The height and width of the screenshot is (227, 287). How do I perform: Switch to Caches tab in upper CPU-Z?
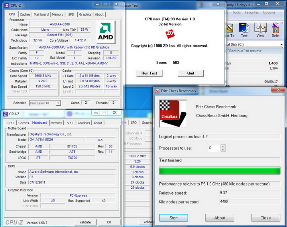pyautogui.click(x=25, y=14)
